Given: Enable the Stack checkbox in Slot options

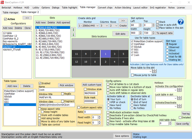Looking at the screenshot, I should click(158, 22).
